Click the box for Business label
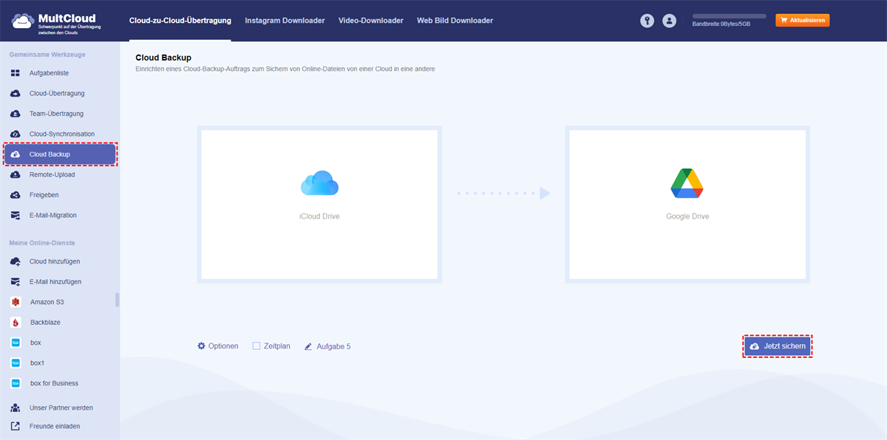This screenshot has width=887, height=440. pos(54,383)
